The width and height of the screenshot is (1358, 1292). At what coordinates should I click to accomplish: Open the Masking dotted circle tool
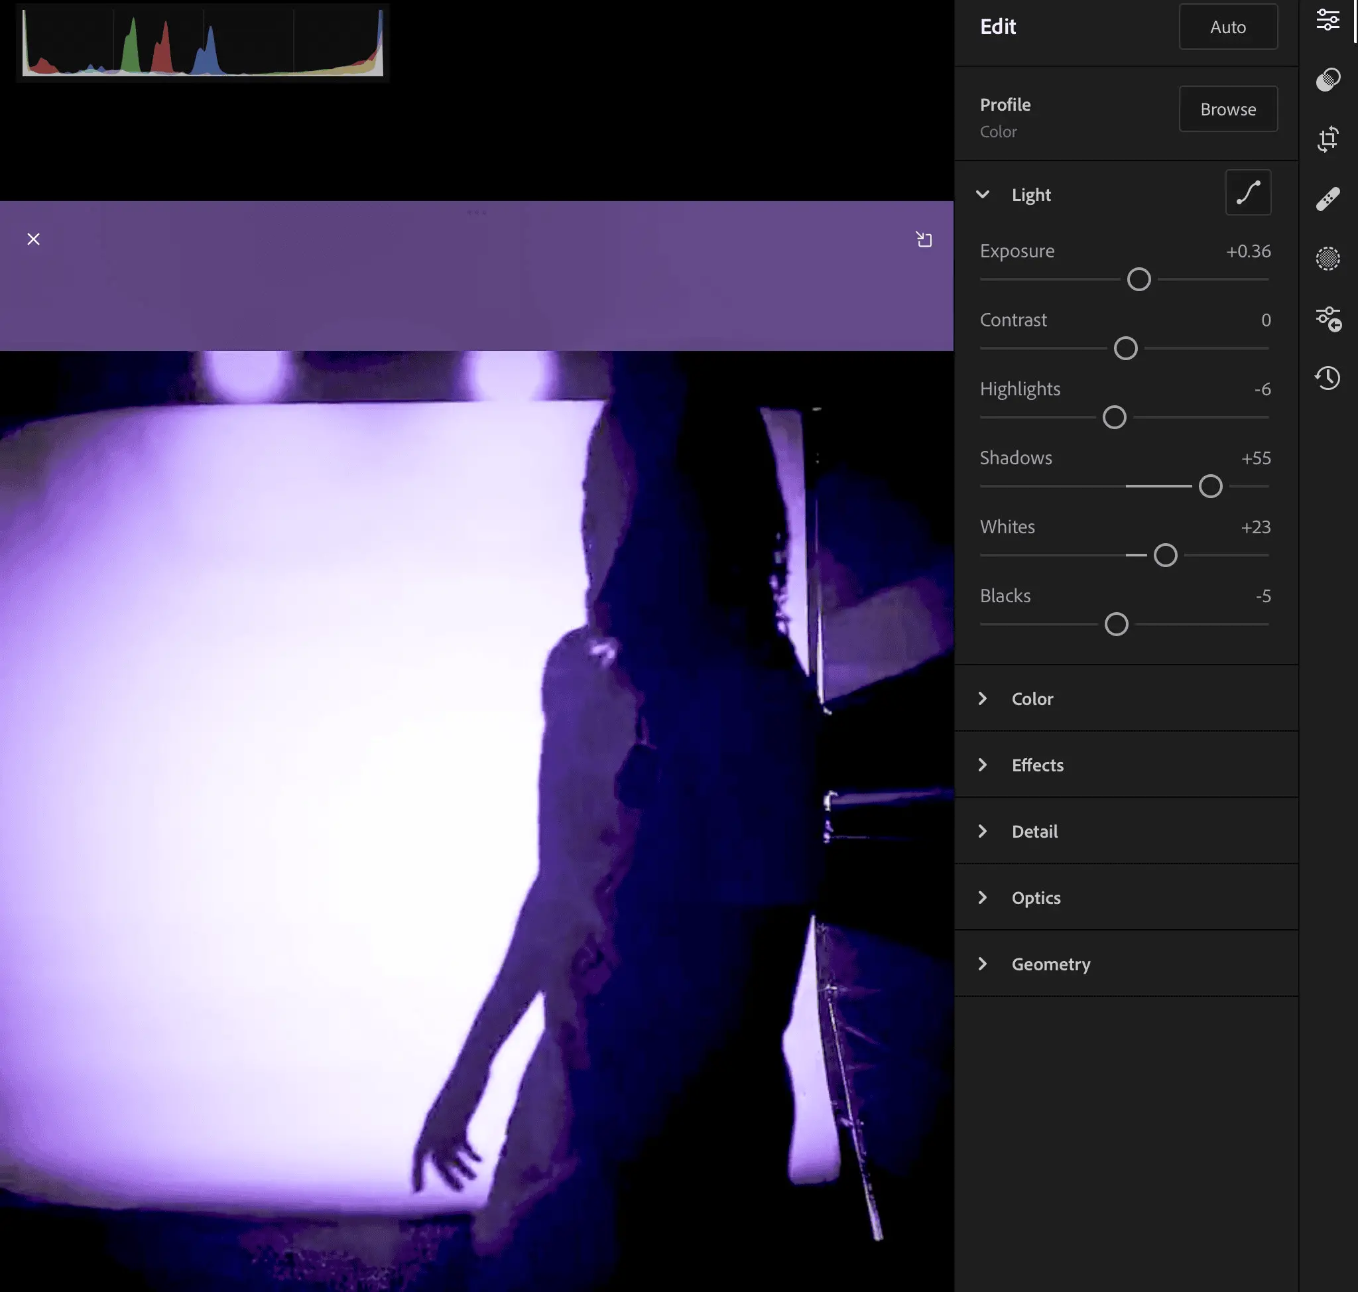pos(1327,258)
